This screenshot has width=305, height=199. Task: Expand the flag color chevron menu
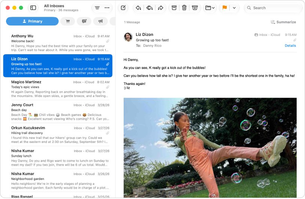click(234, 8)
